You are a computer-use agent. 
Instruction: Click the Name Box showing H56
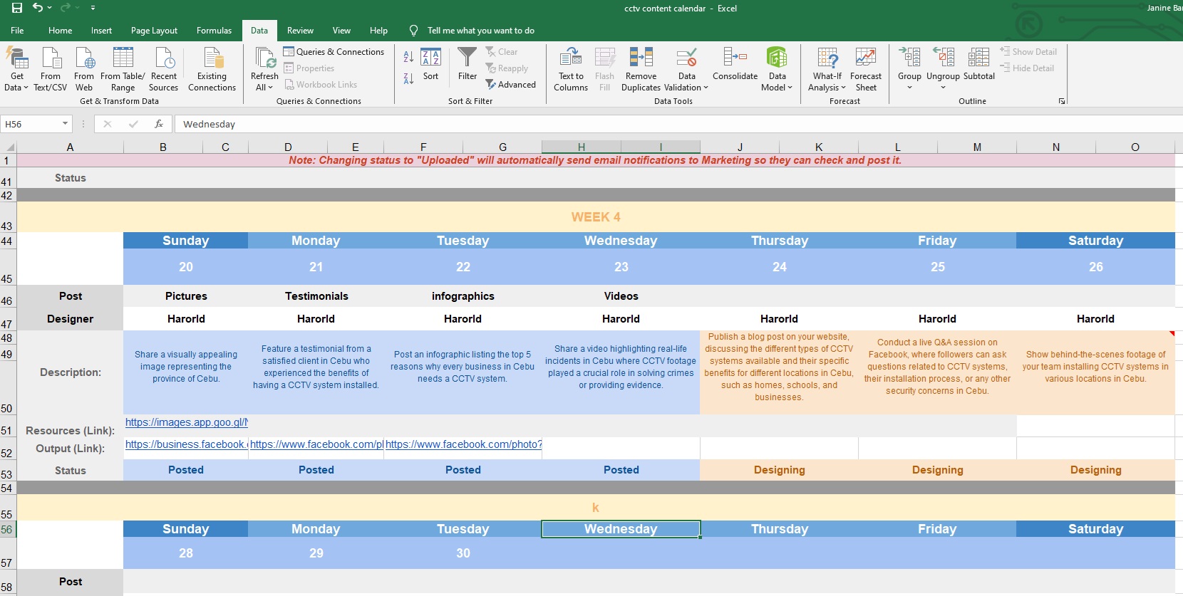(31, 124)
